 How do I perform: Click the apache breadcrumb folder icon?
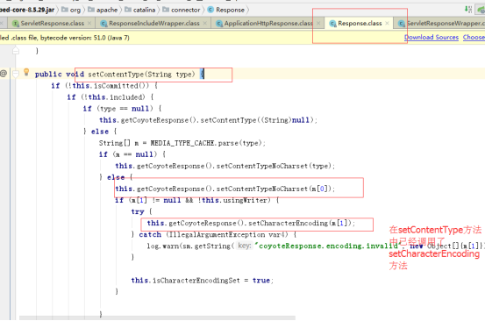pos(91,10)
